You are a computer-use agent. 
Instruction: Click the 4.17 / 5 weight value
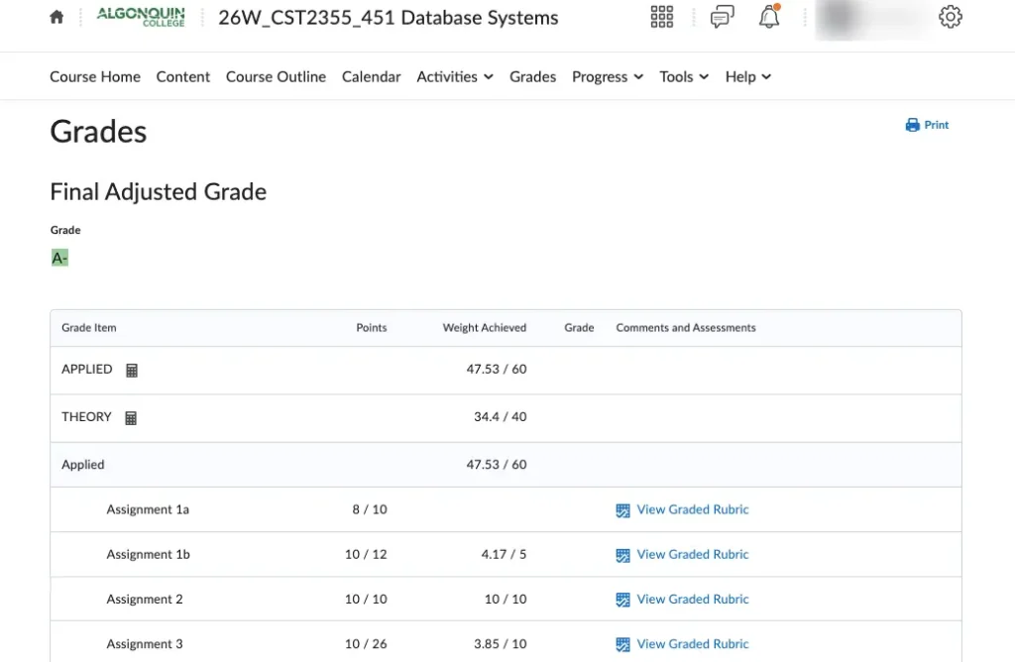point(504,554)
